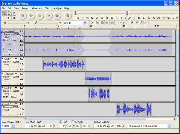Click the horizontal scrollbar right arrow

click(x=175, y=119)
